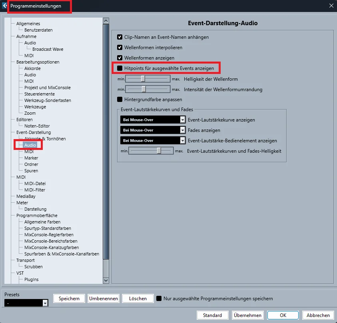Viewport: 337px width, 323px height.
Task: Open Scrubben under Transport
Action: pyautogui.click(x=34, y=267)
